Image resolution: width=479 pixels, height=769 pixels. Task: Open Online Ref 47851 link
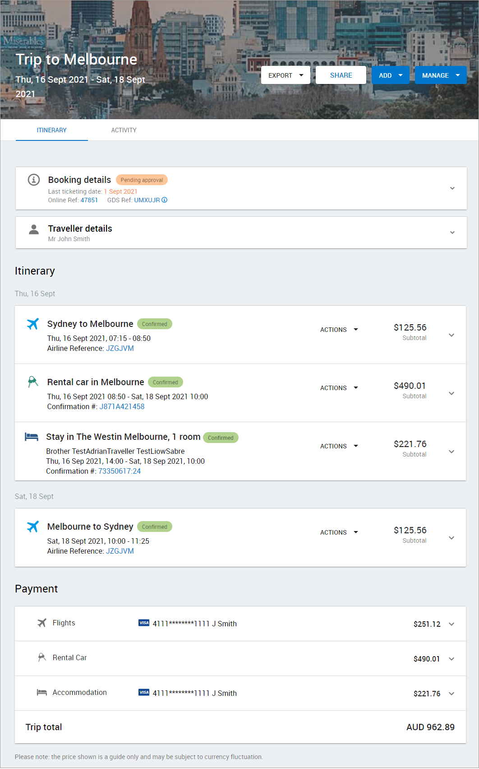[x=89, y=200]
